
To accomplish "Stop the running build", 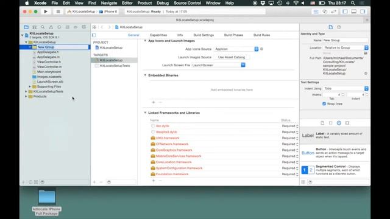I will pyautogui.click(x=58, y=12).
